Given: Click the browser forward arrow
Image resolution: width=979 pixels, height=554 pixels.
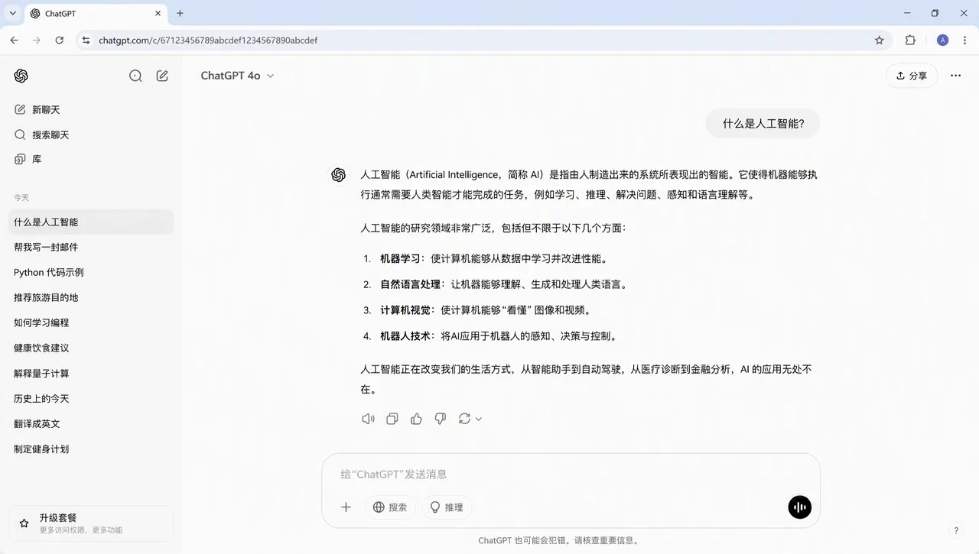Looking at the screenshot, I should [37, 40].
